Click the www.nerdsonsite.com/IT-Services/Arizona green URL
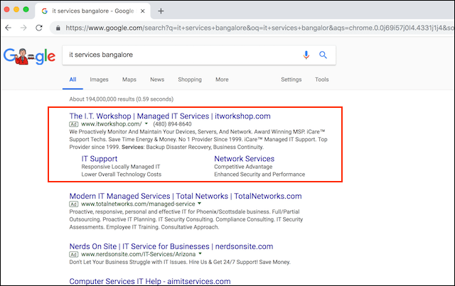 pyautogui.click(x=139, y=254)
